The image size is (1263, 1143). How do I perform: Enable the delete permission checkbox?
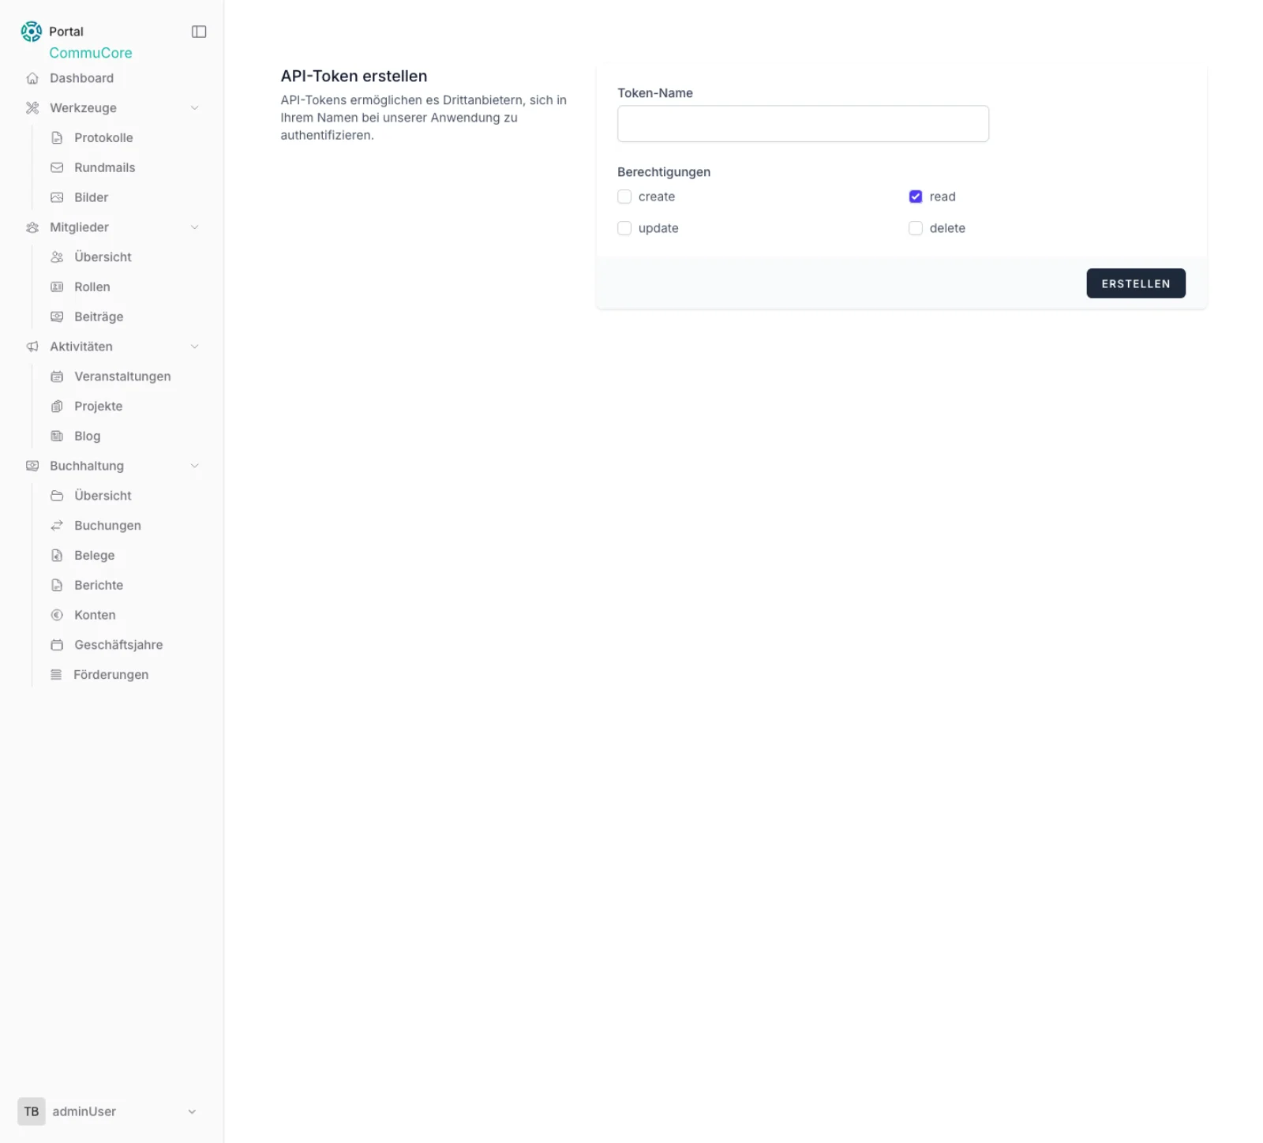click(x=916, y=228)
